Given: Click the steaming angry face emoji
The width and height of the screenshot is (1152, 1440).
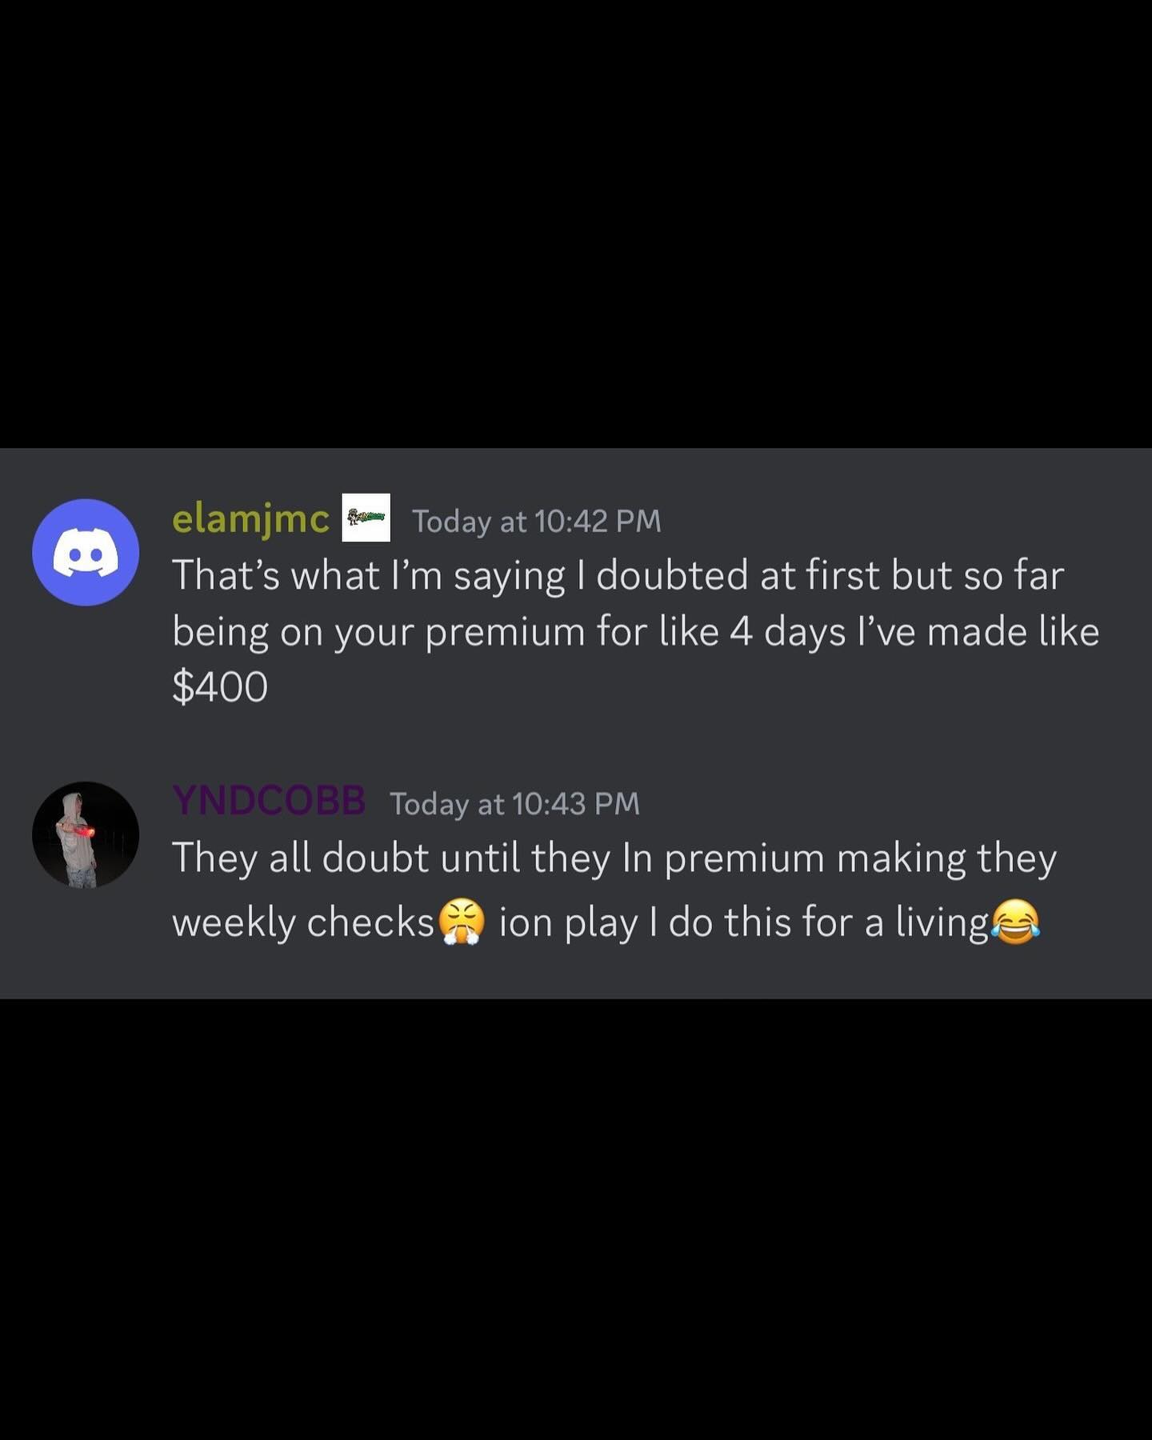Looking at the screenshot, I should pos(462,922).
